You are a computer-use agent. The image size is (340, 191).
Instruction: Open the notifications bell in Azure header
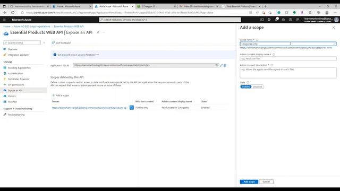[x=276, y=20]
